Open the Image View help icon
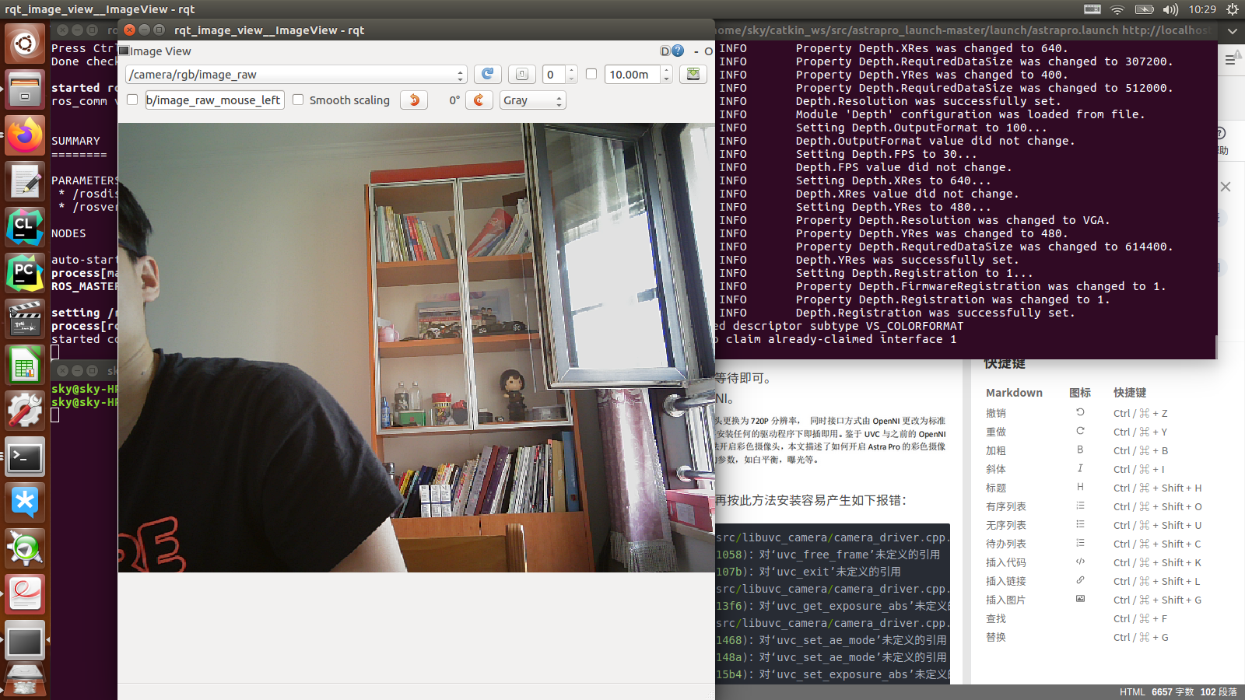Image resolution: width=1245 pixels, height=700 pixels. [x=678, y=51]
